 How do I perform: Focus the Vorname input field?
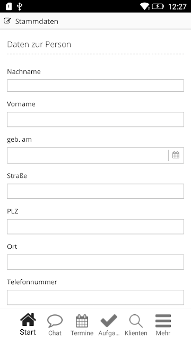(x=95, y=119)
